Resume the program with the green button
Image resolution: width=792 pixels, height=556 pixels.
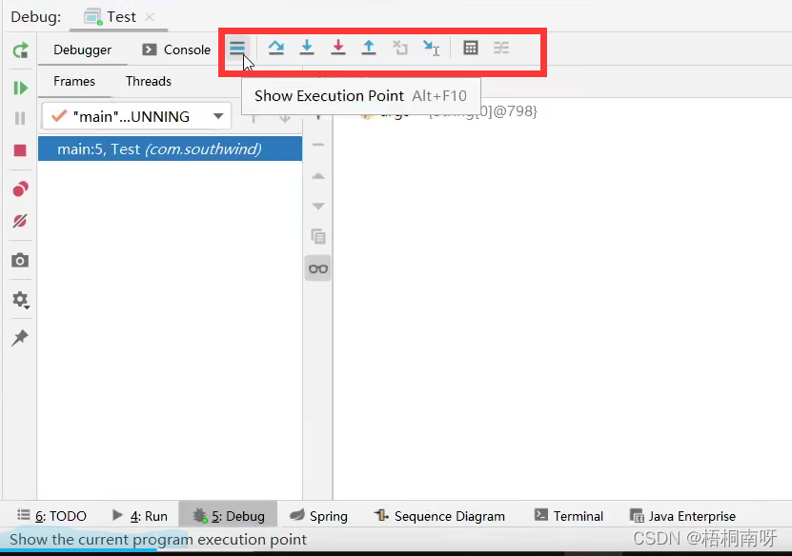[20, 88]
